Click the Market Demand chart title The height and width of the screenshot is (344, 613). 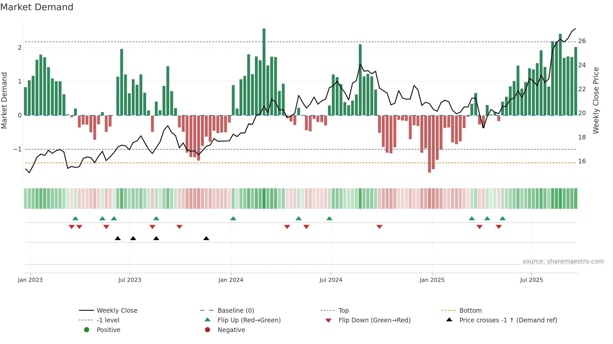37,7
